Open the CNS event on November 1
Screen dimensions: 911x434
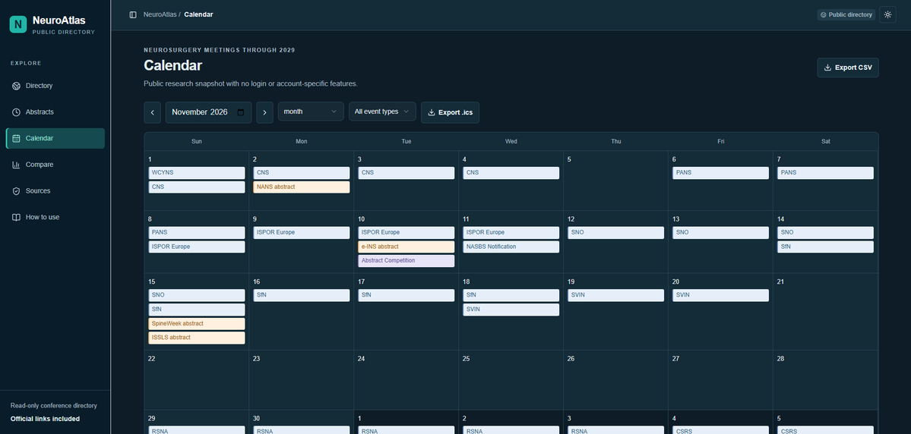tap(197, 187)
